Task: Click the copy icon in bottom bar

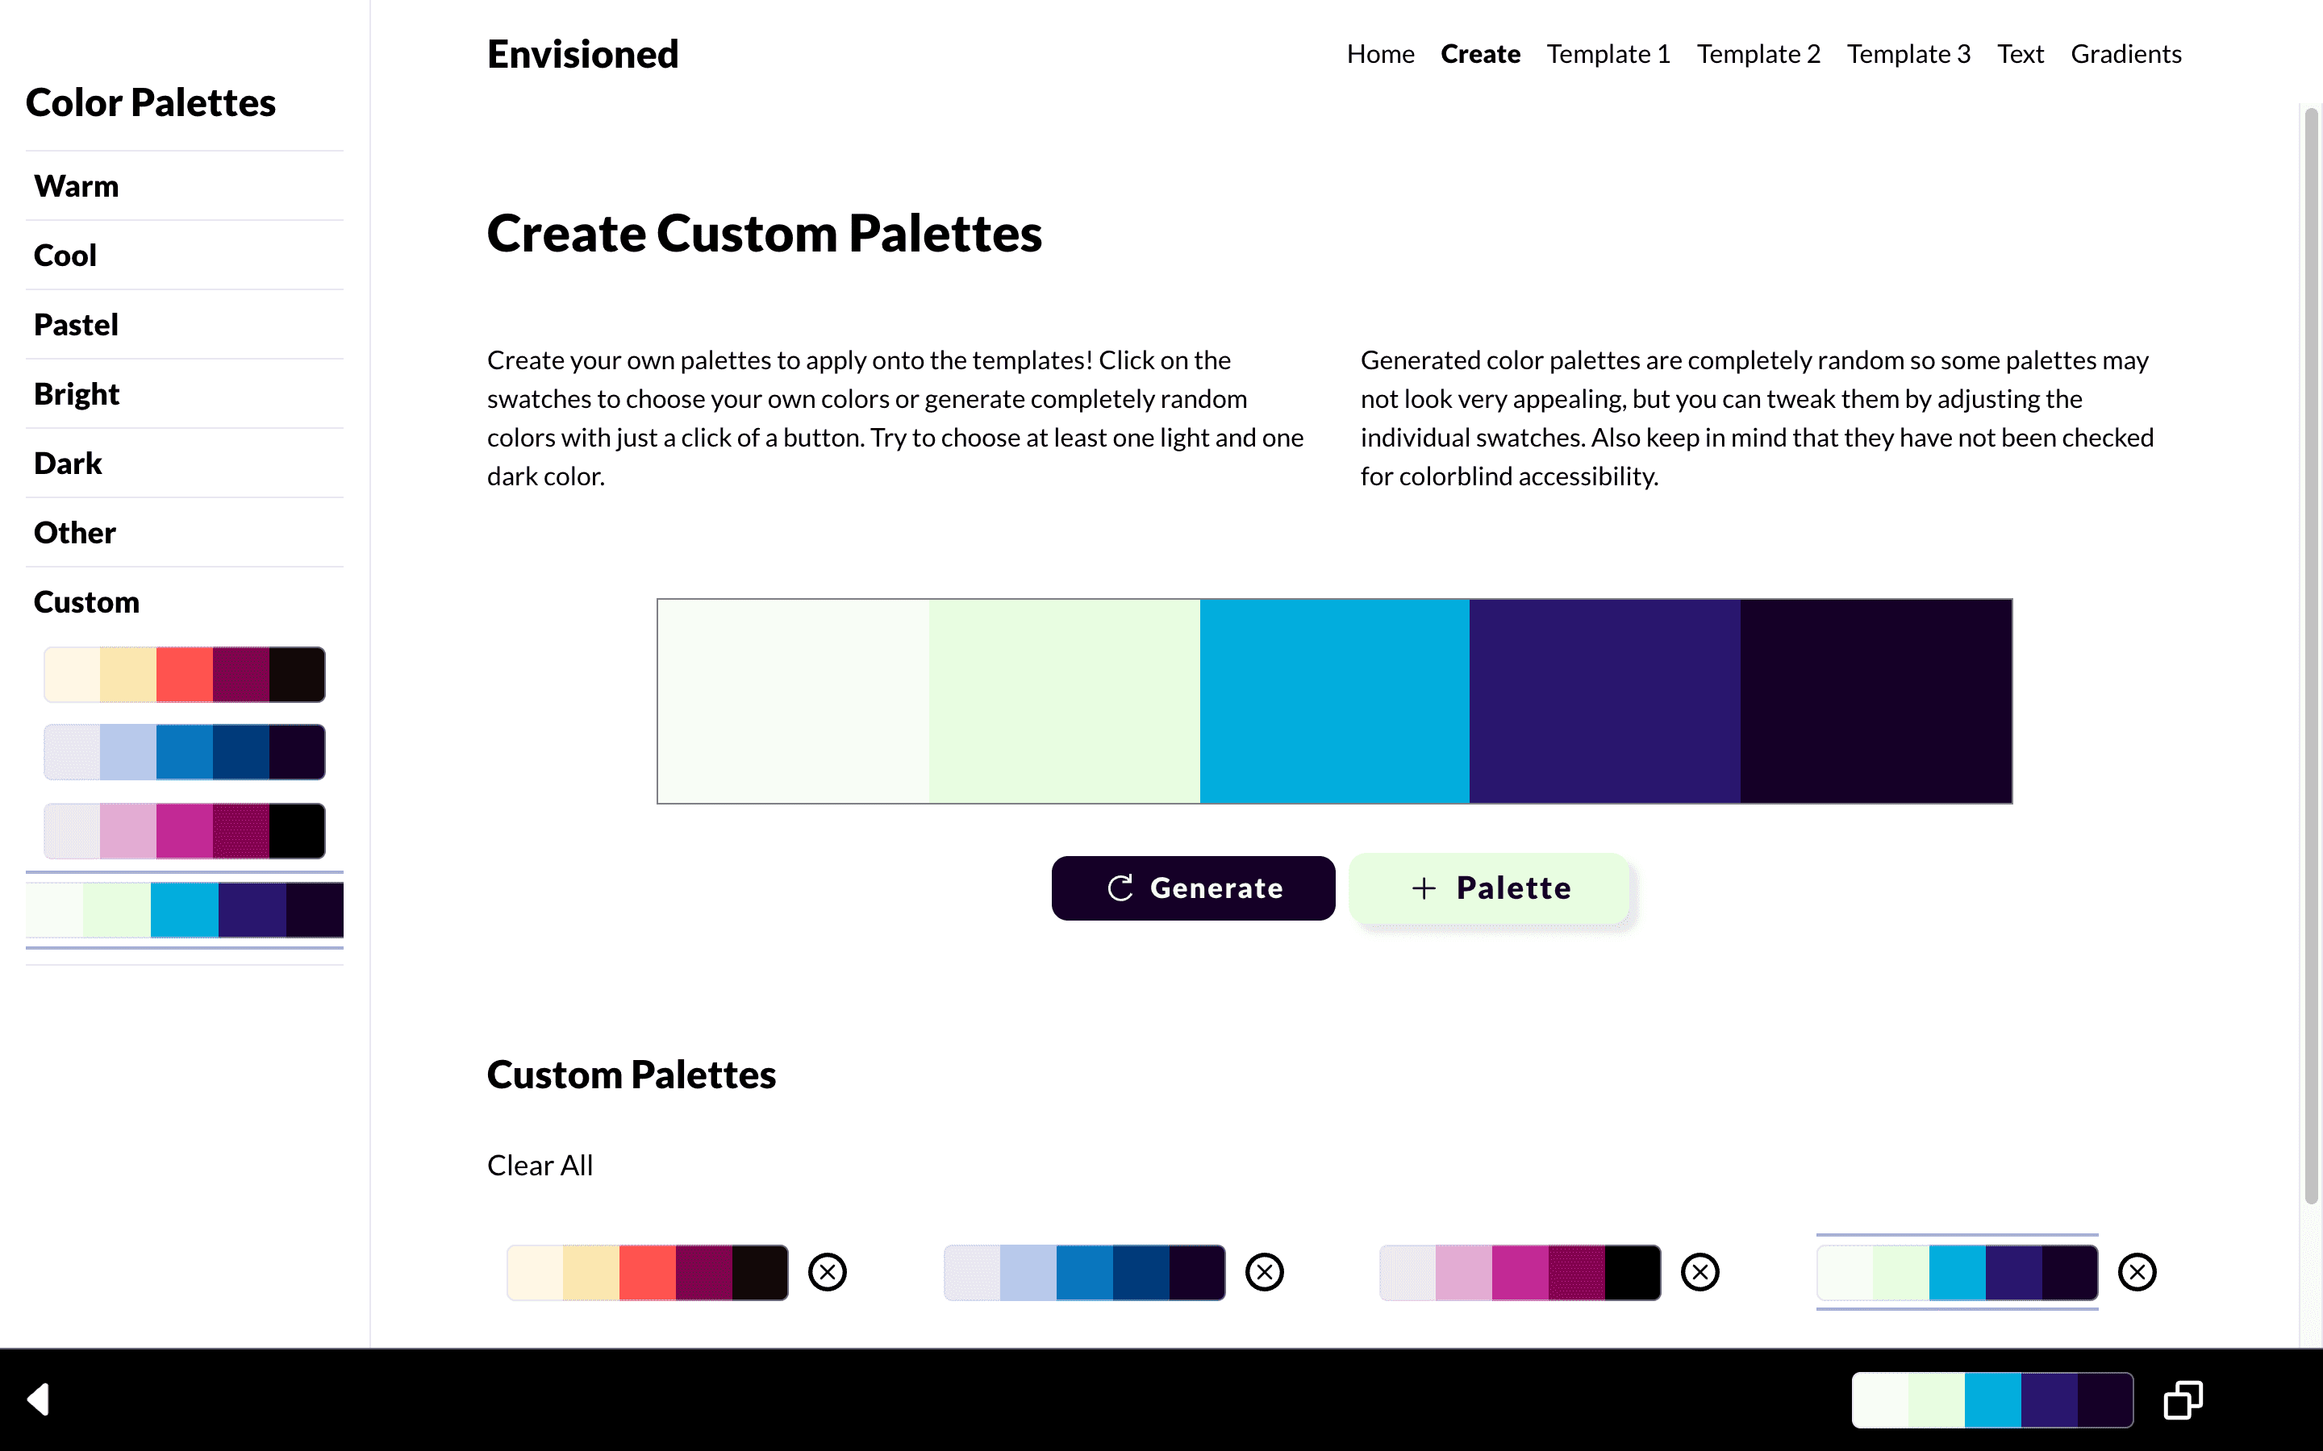Action: [x=2183, y=1399]
